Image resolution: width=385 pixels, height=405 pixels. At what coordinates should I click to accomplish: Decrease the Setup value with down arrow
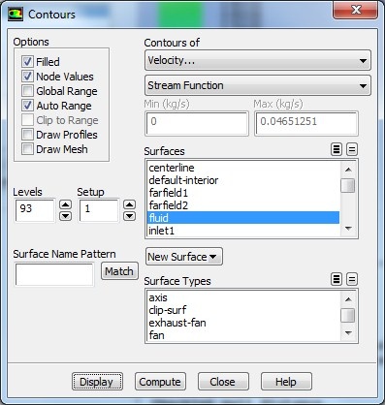click(x=130, y=216)
